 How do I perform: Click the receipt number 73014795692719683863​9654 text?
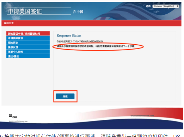[88, 41]
